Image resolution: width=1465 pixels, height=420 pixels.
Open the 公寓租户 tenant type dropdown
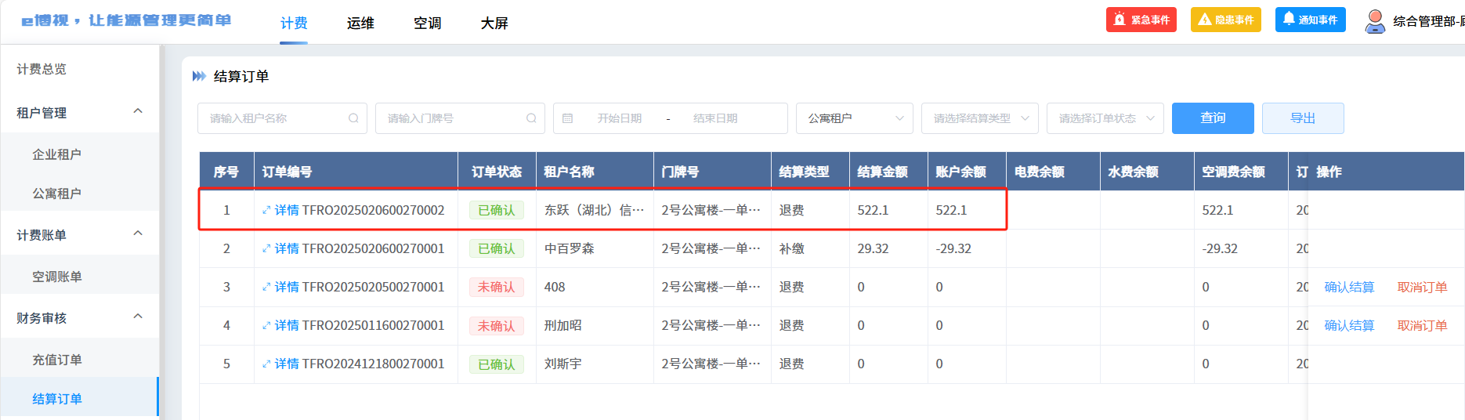pos(854,118)
